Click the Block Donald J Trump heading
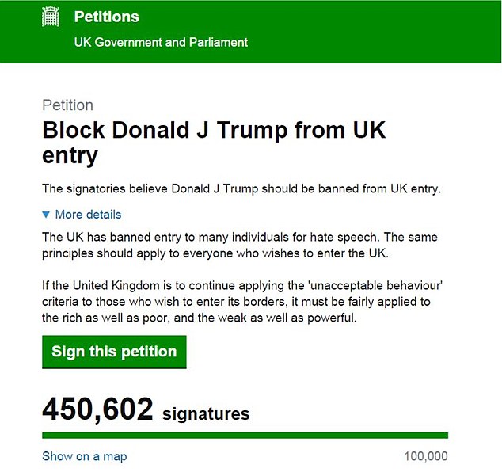 coord(214,143)
